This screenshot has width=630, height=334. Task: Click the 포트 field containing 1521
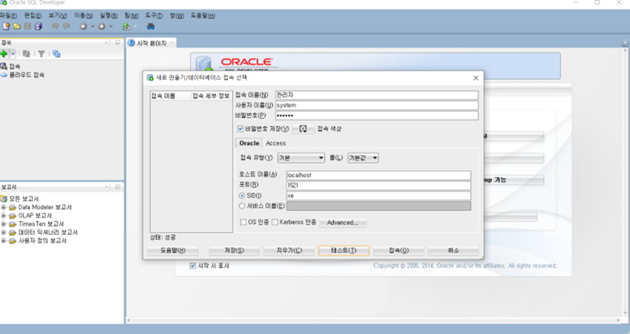[x=378, y=186]
